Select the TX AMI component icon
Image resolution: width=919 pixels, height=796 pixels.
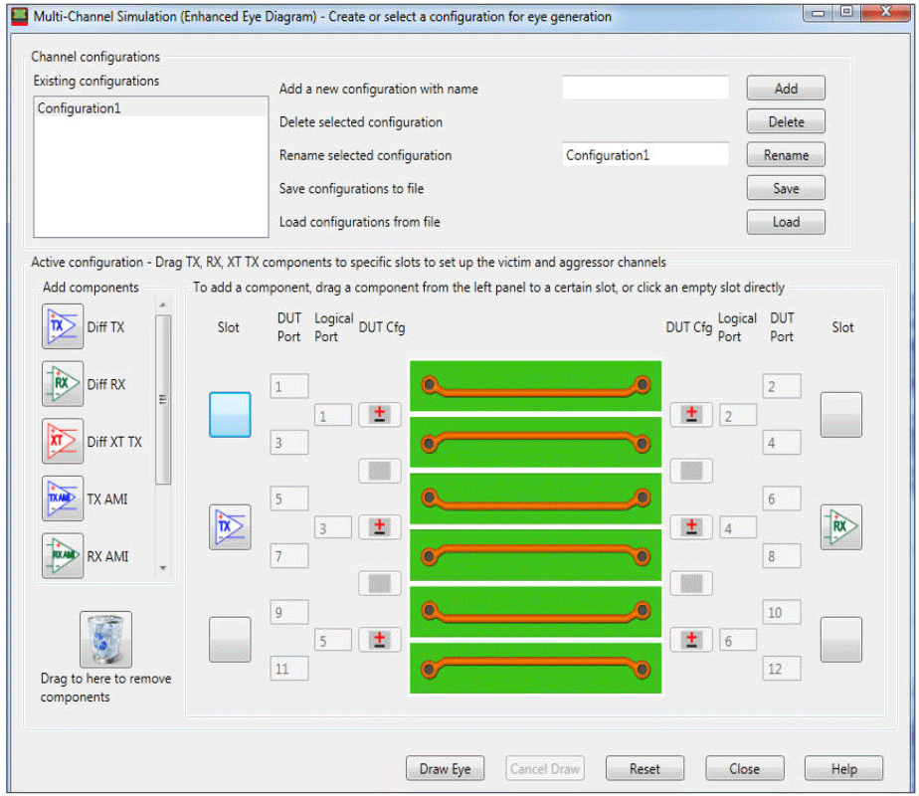(x=62, y=498)
